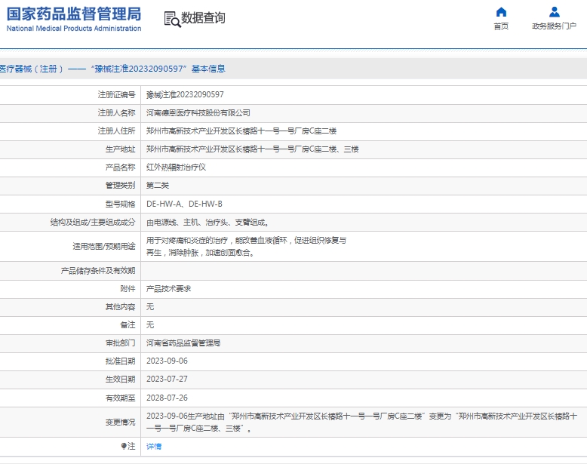Click management category value 第二类
The width and height of the screenshot is (587, 464).
click(x=157, y=186)
